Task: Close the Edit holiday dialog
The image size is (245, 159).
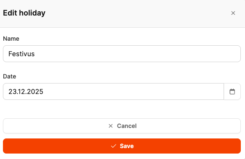Action: [x=233, y=13]
